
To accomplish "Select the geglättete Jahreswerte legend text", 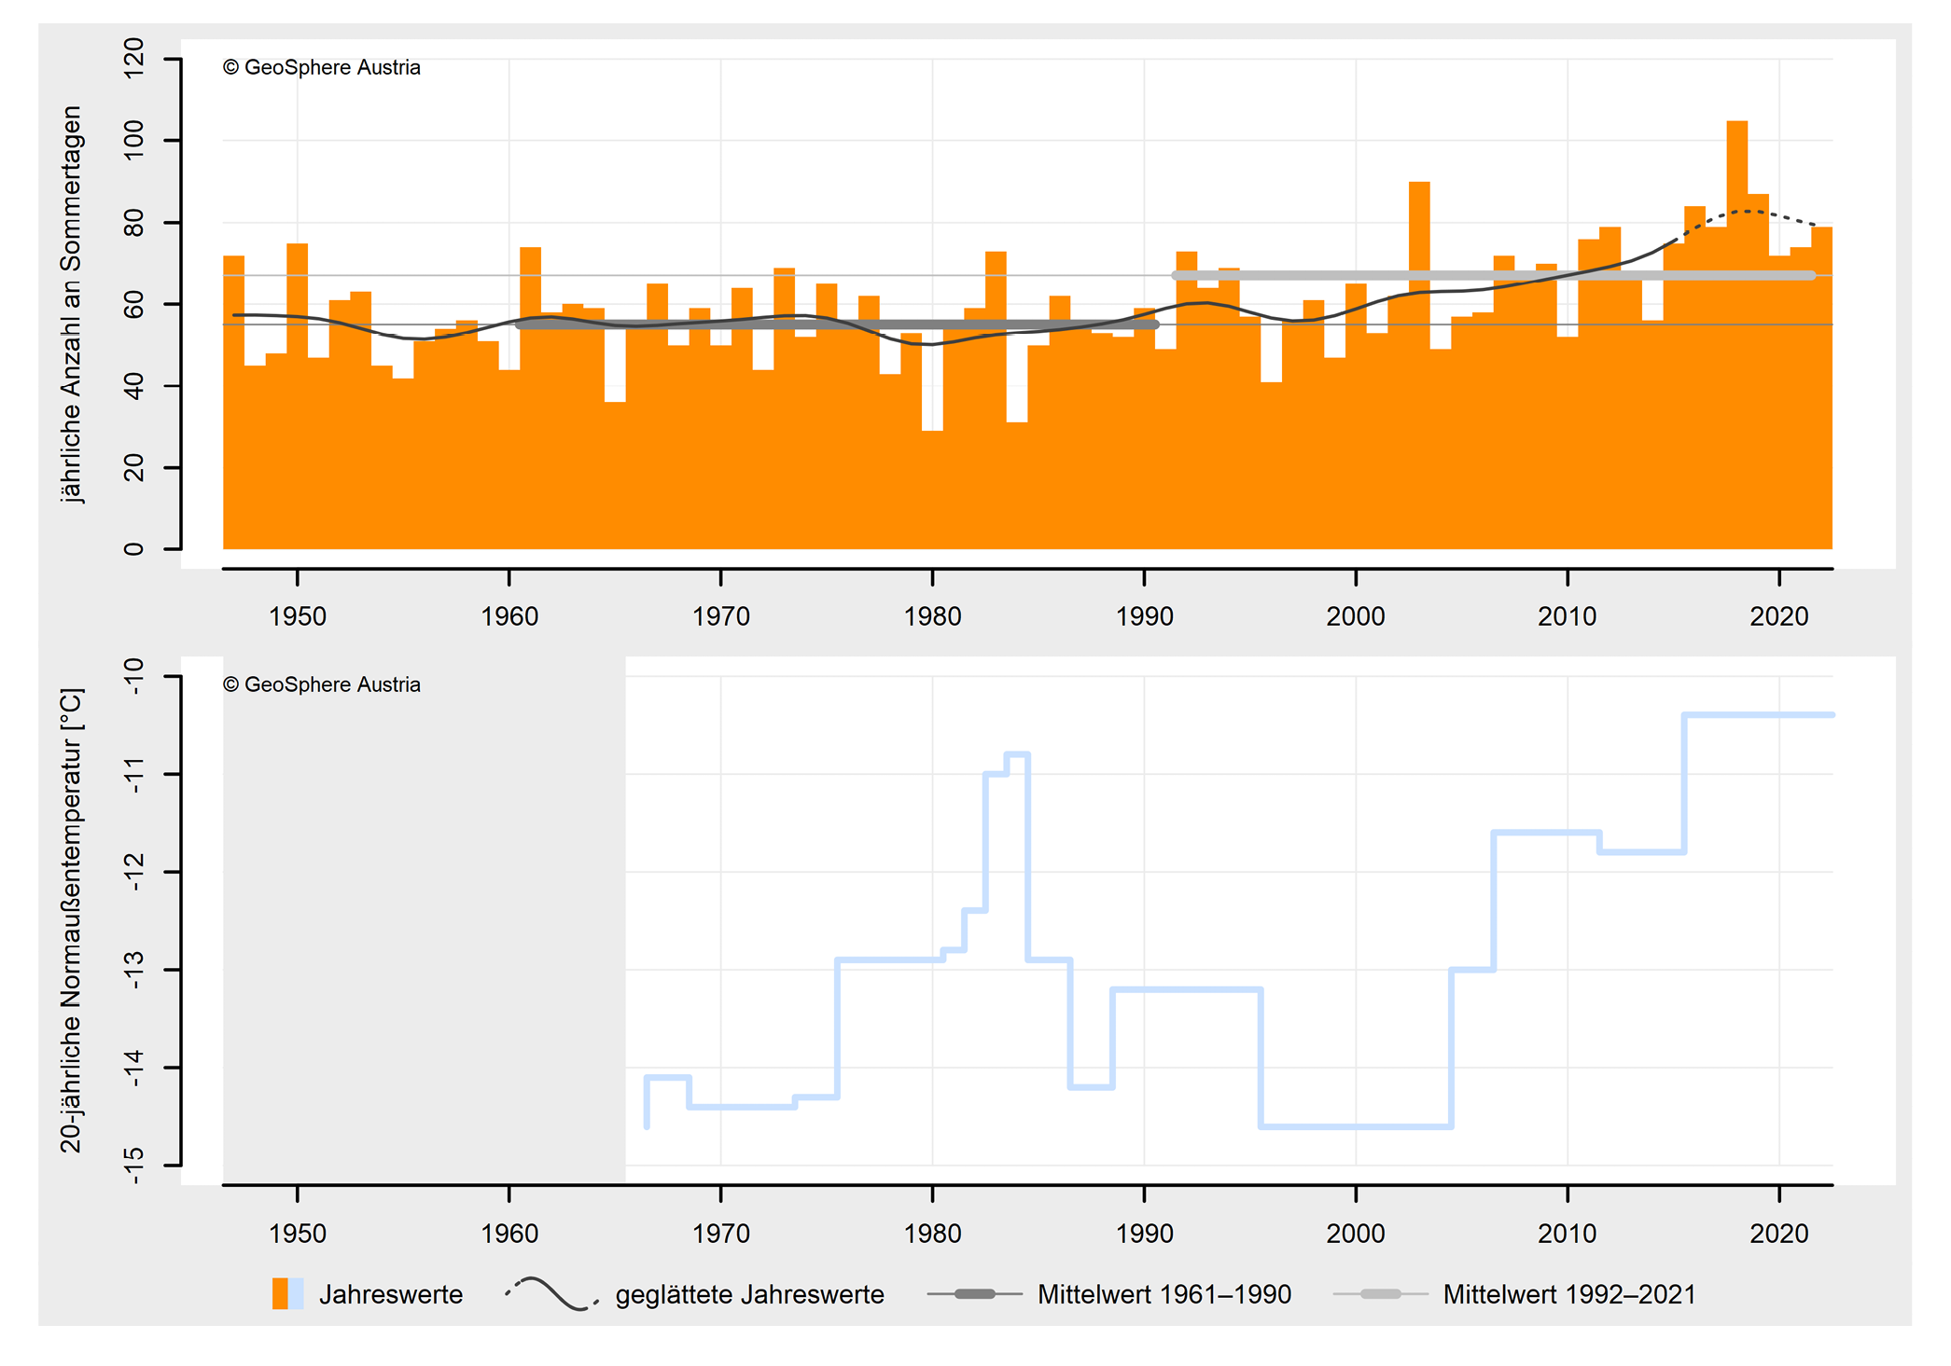I will [749, 1294].
